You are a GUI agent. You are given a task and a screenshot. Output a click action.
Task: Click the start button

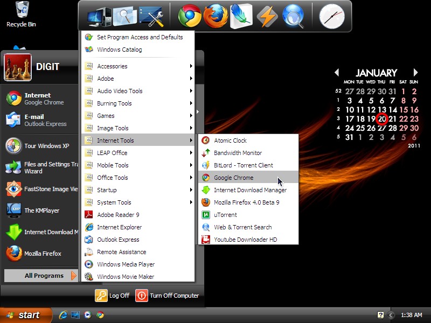point(26,315)
